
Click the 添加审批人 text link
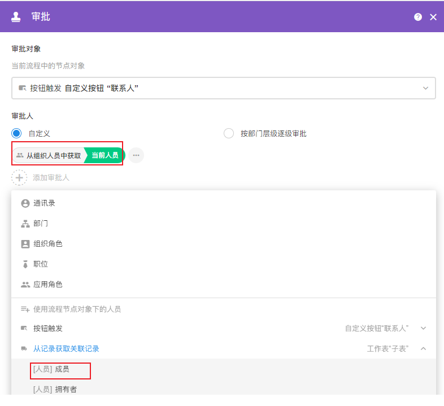[51, 177]
